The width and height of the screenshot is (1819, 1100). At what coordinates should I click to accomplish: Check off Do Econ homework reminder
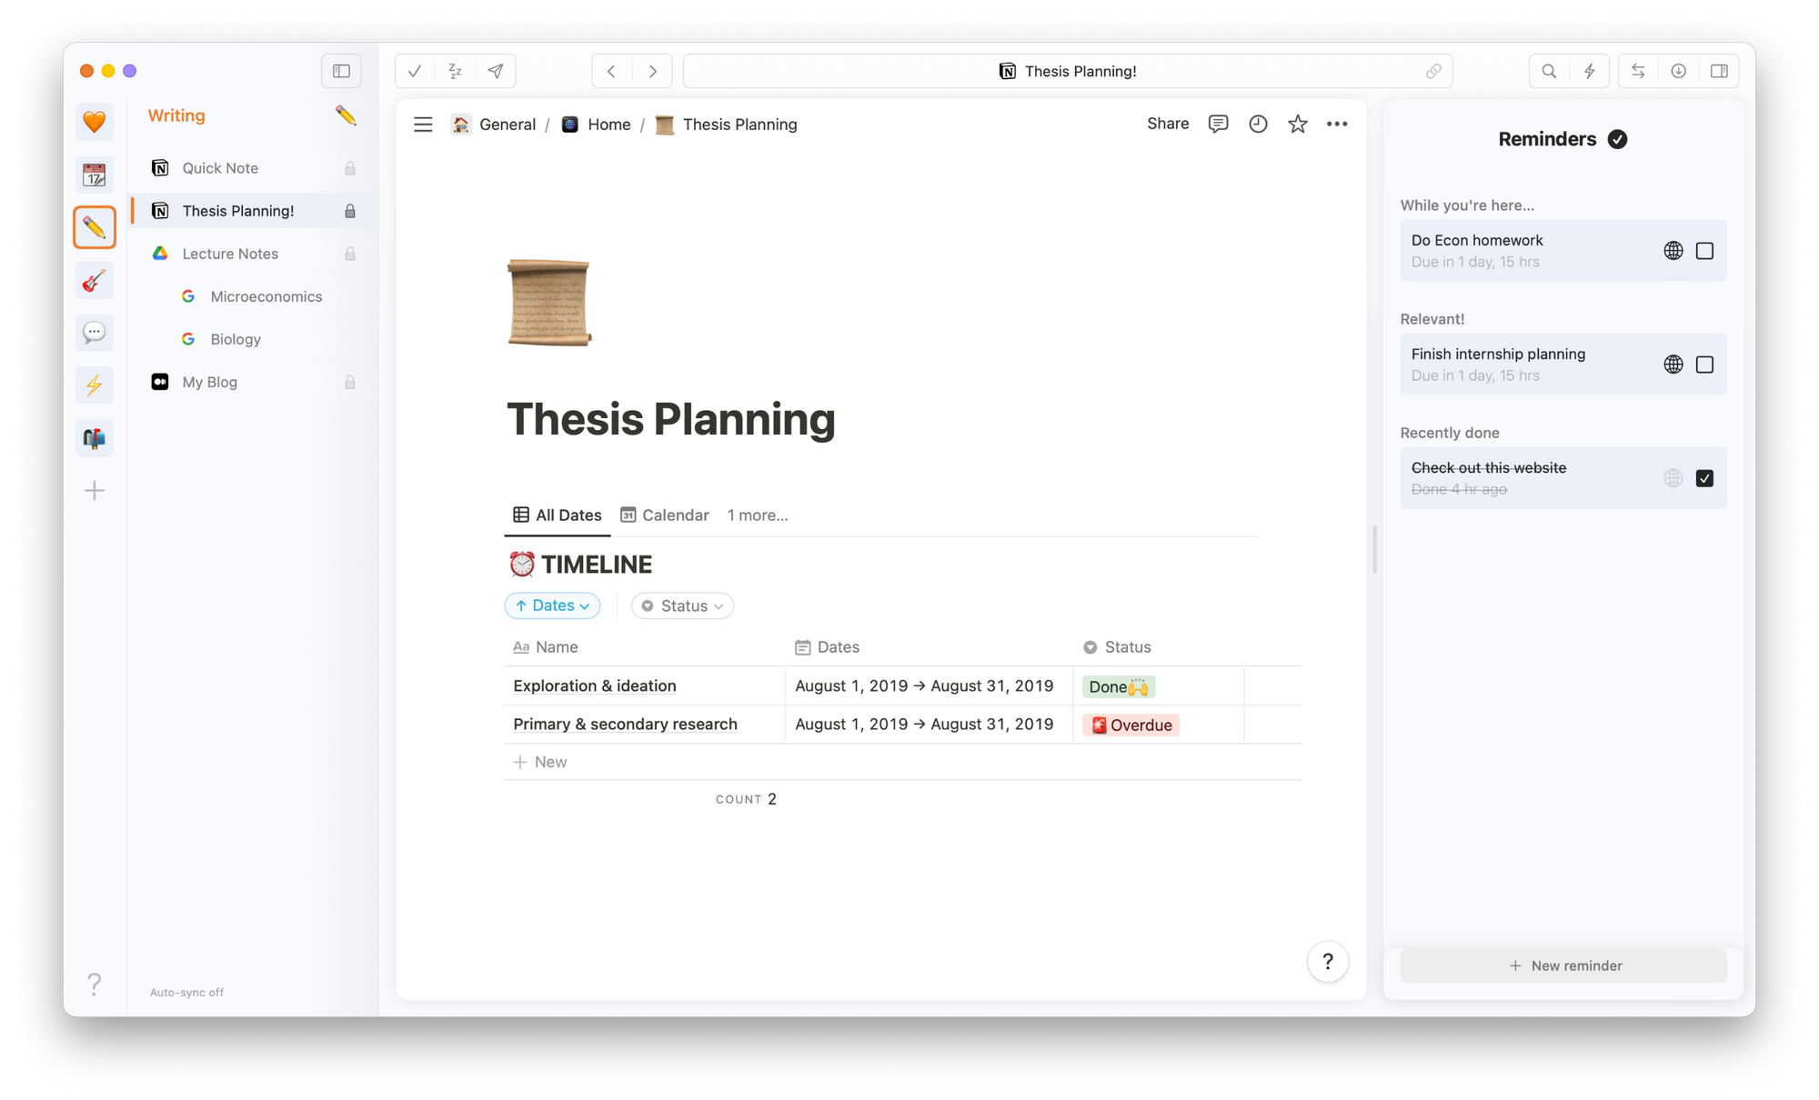1704,251
